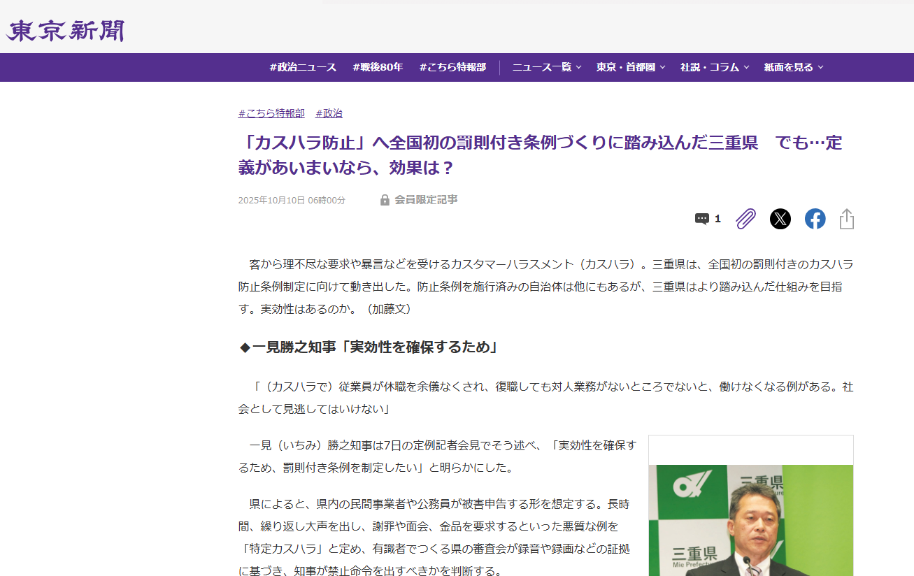914x576 pixels.
Task: Select #戦後80年 in the navigation bar
Action: 378,67
